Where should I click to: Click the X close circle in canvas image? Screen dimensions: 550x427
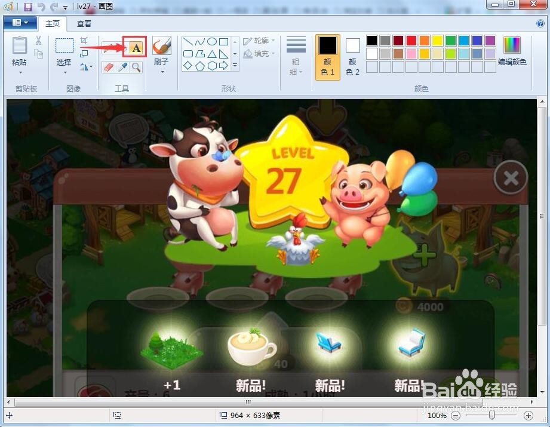pyautogui.click(x=511, y=178)
